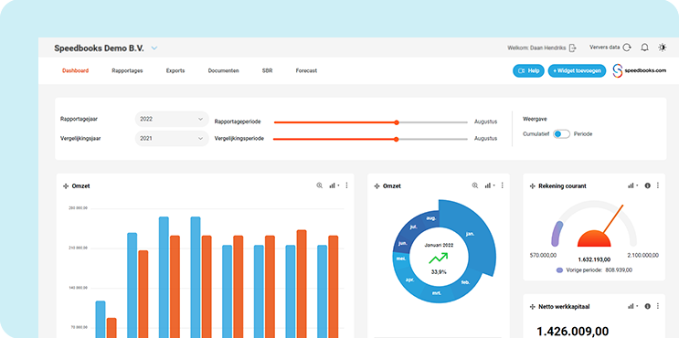The height and width of the screenshot is (338, 679).
Task: Open more options of Rekening courant widget
Action: pos(658,185)
